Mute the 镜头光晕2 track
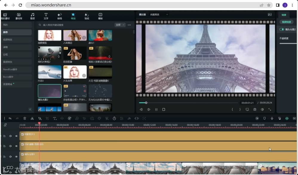Screen dimensions: 298x175 10,157
